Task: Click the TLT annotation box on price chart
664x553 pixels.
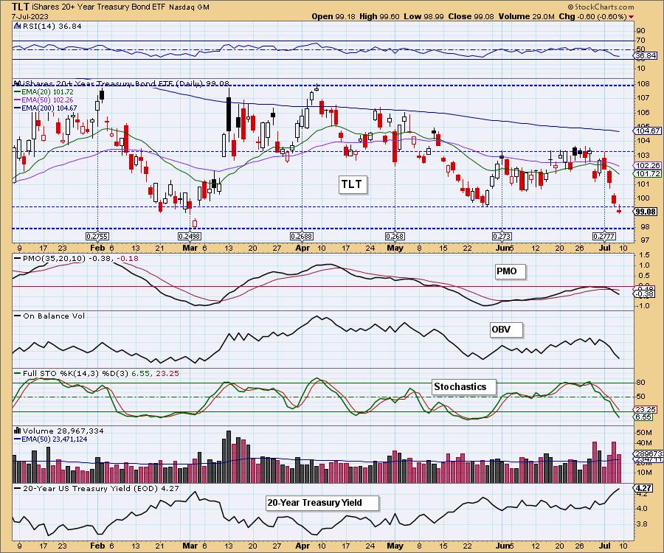Action: 353,184
